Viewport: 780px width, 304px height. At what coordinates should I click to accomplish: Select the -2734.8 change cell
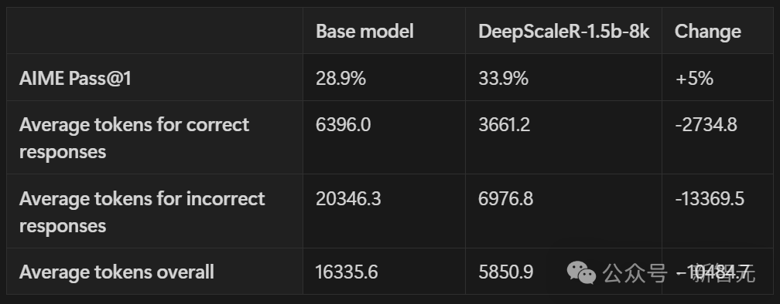pos(706,124)
